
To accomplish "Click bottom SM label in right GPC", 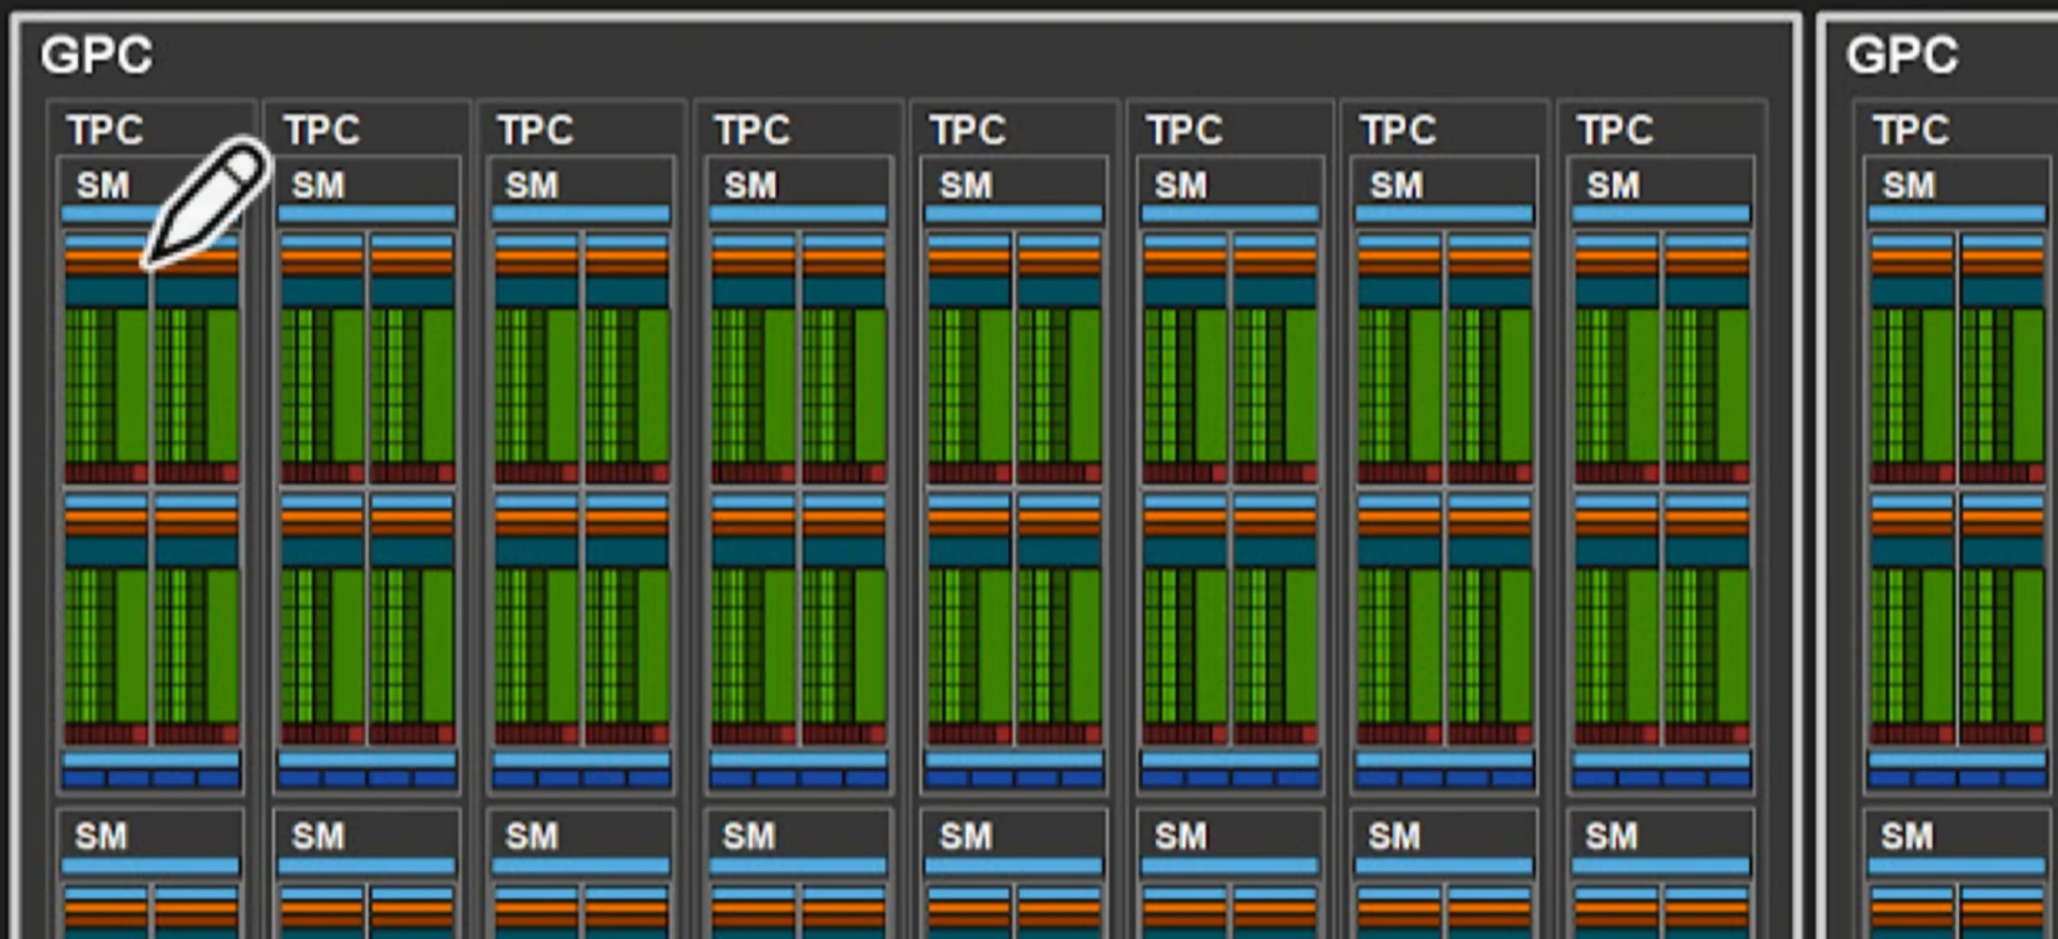I will click(x=1907, y=836).
